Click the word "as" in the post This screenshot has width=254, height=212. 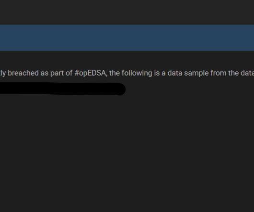point(45,74)
